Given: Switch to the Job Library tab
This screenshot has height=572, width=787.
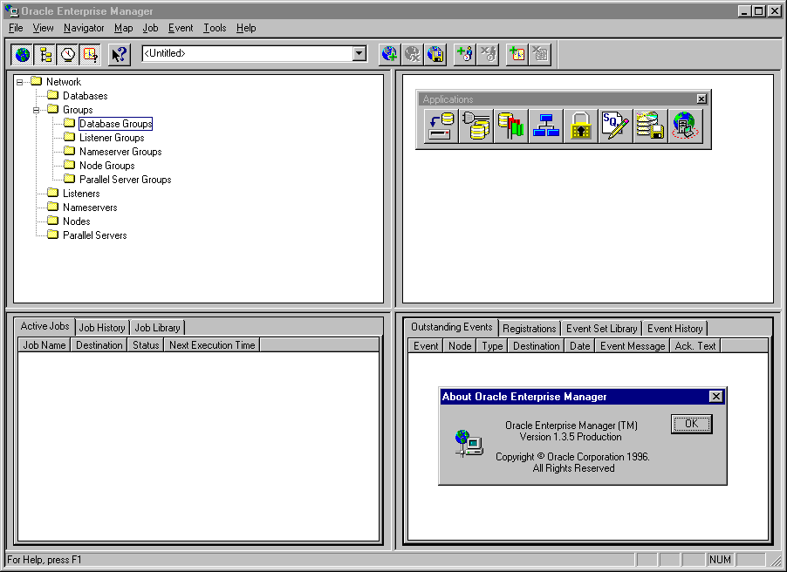Looking at the screenshot, I should point(158,328).
